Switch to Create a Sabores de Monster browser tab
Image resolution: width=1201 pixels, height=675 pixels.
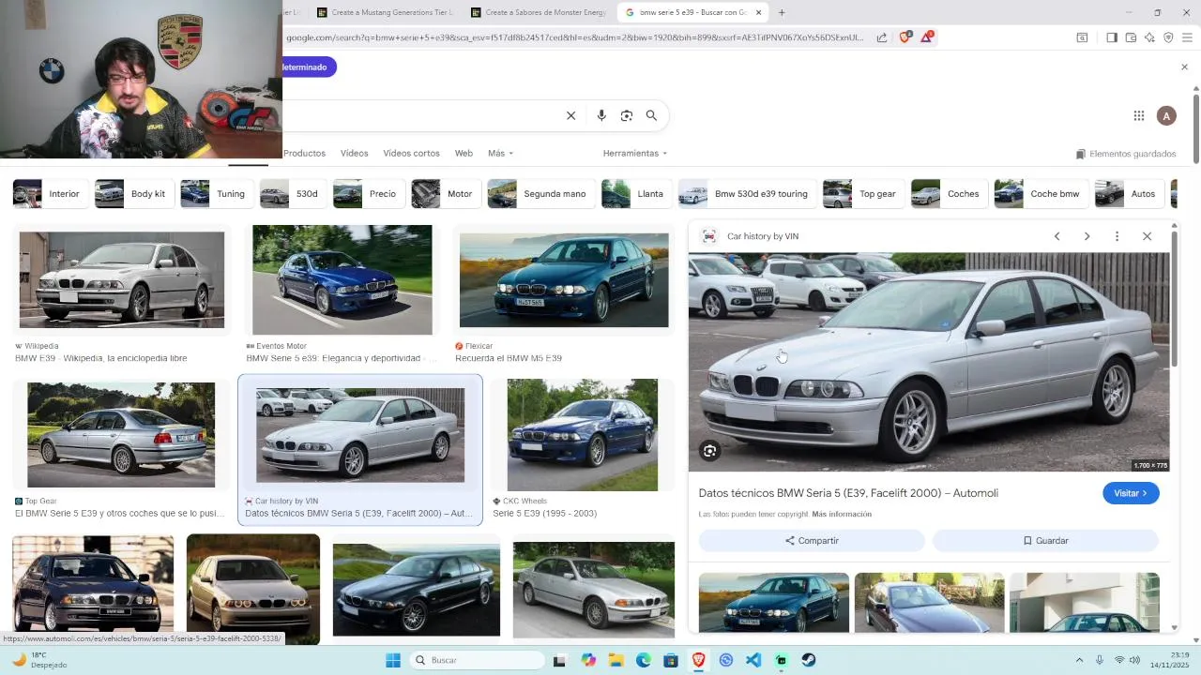(540, 12)
